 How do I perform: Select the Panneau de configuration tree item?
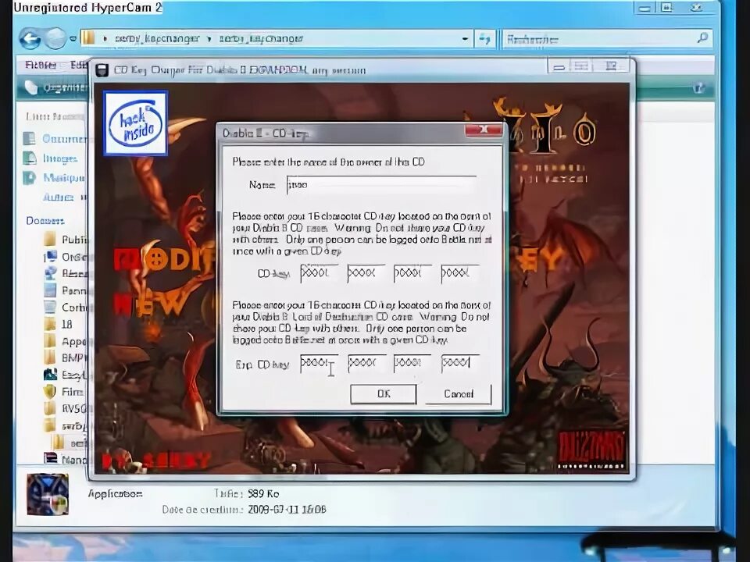coord(66,290)
